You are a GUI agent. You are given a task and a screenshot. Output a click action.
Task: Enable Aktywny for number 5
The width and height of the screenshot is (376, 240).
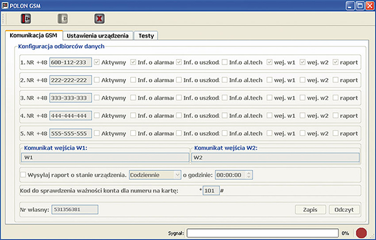tap(97, 133)
